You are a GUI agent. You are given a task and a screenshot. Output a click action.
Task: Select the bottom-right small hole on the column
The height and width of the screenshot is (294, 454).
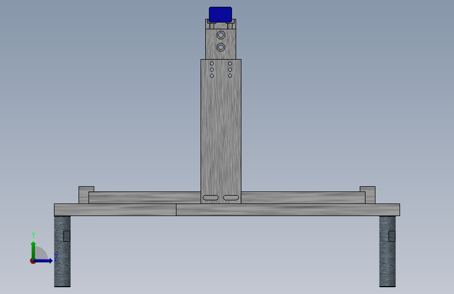pos(230,76)
